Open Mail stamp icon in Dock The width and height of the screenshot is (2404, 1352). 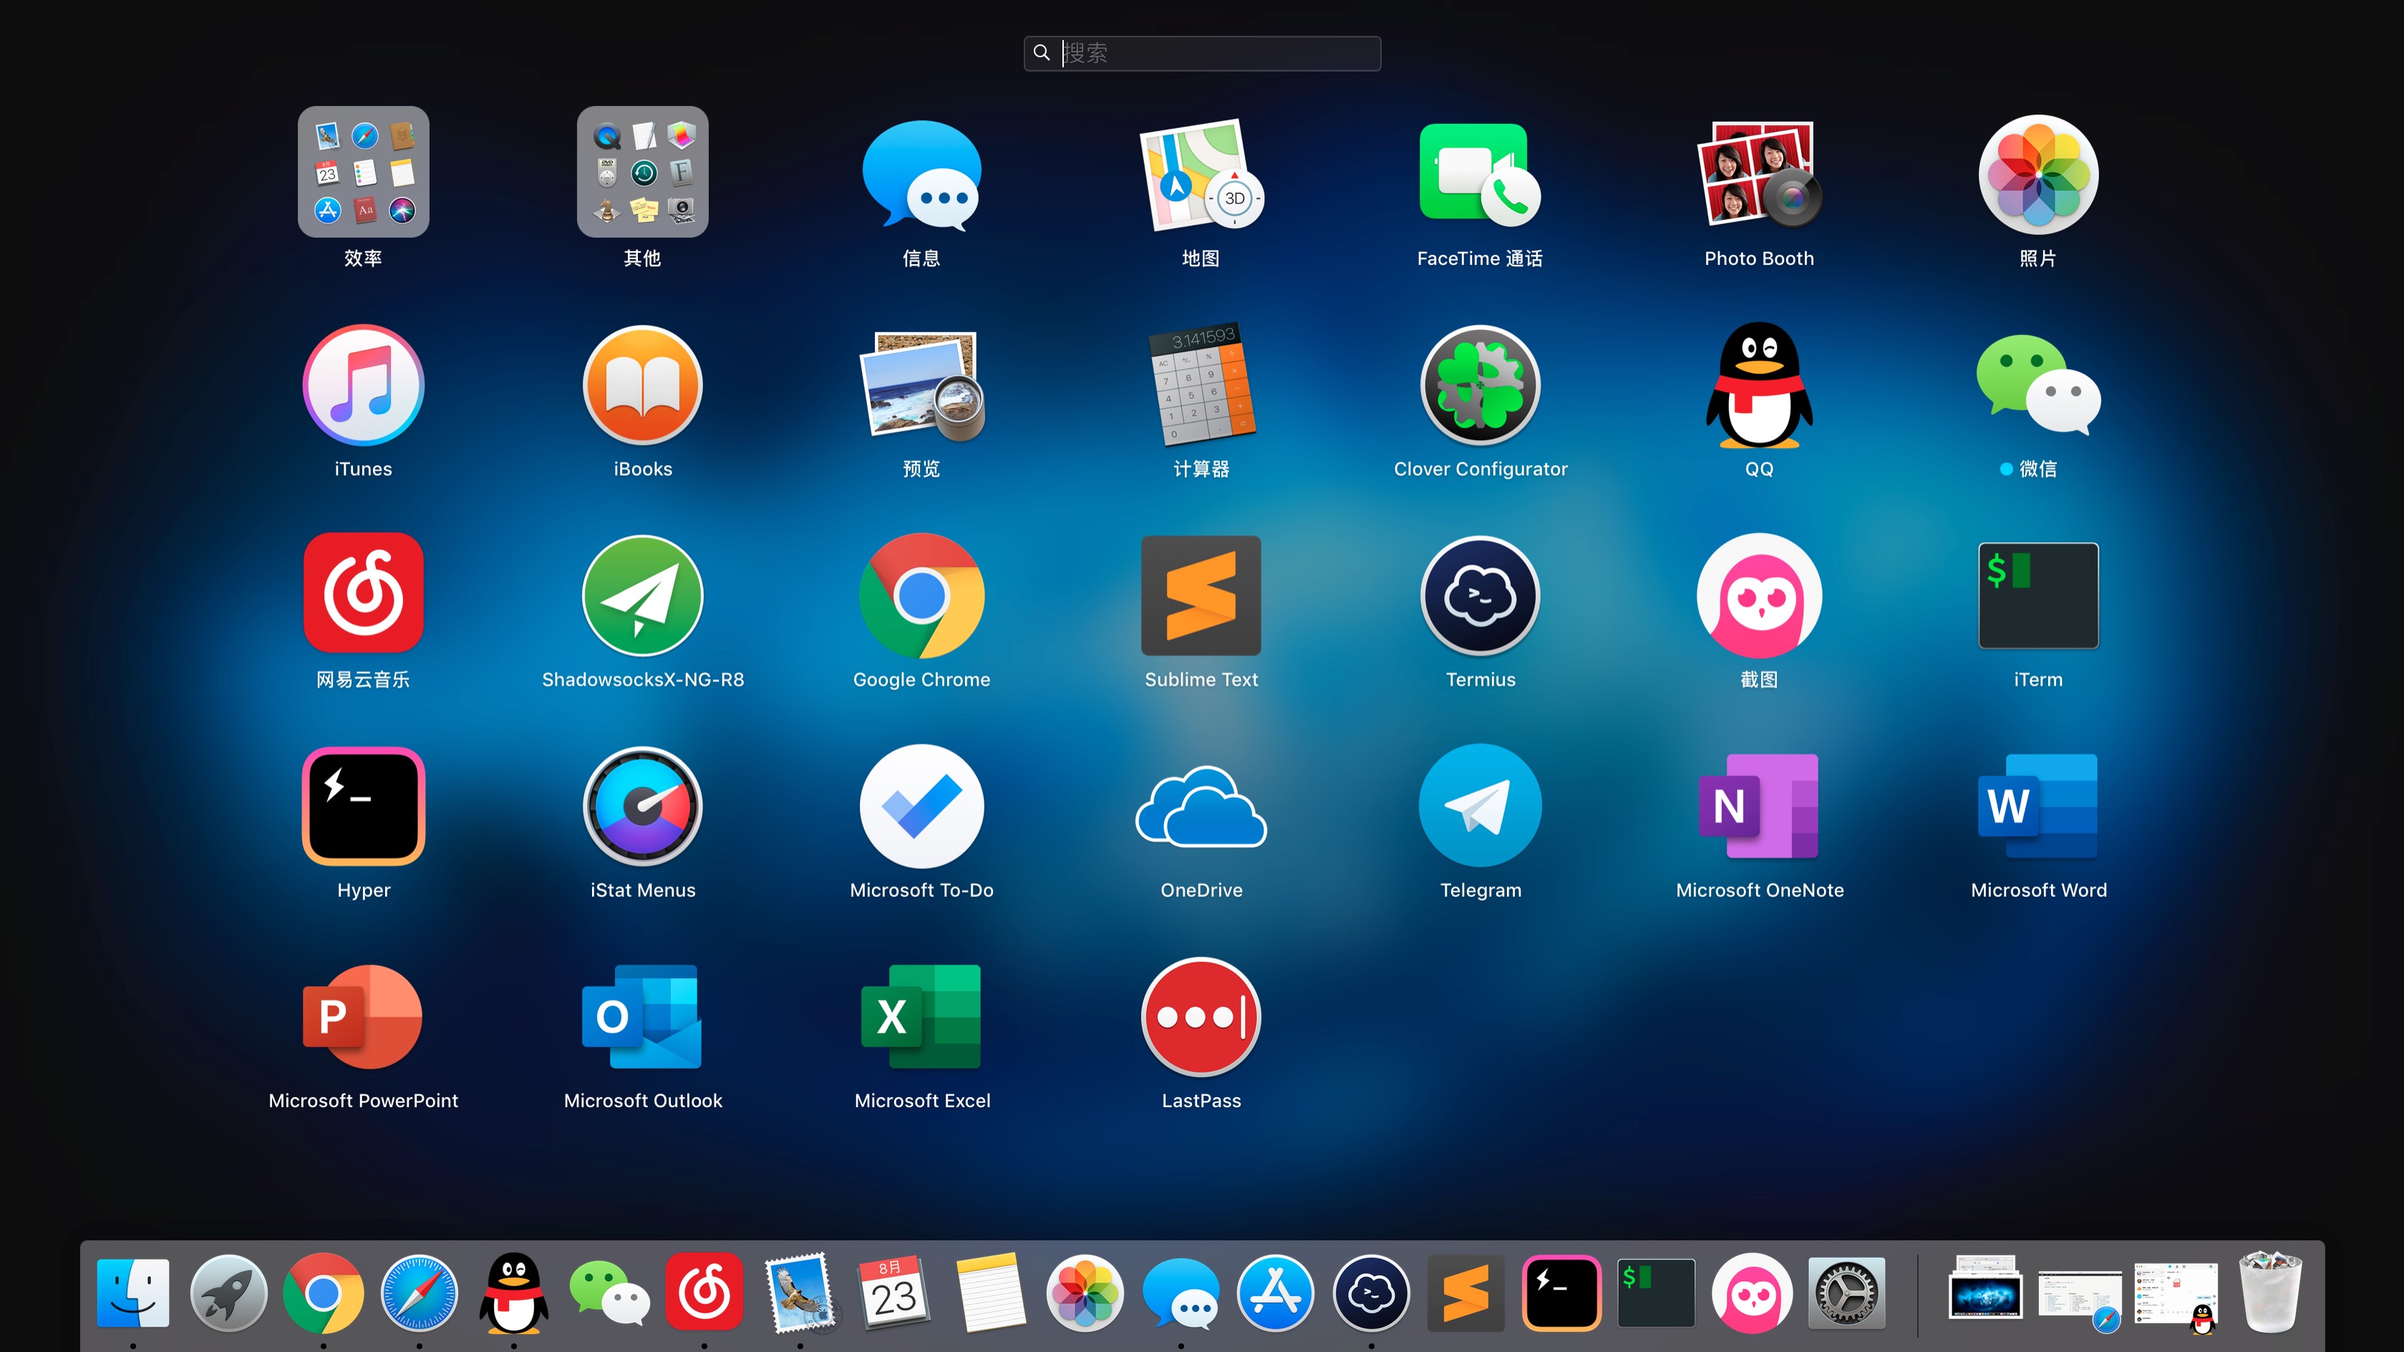click(800, 1293)
